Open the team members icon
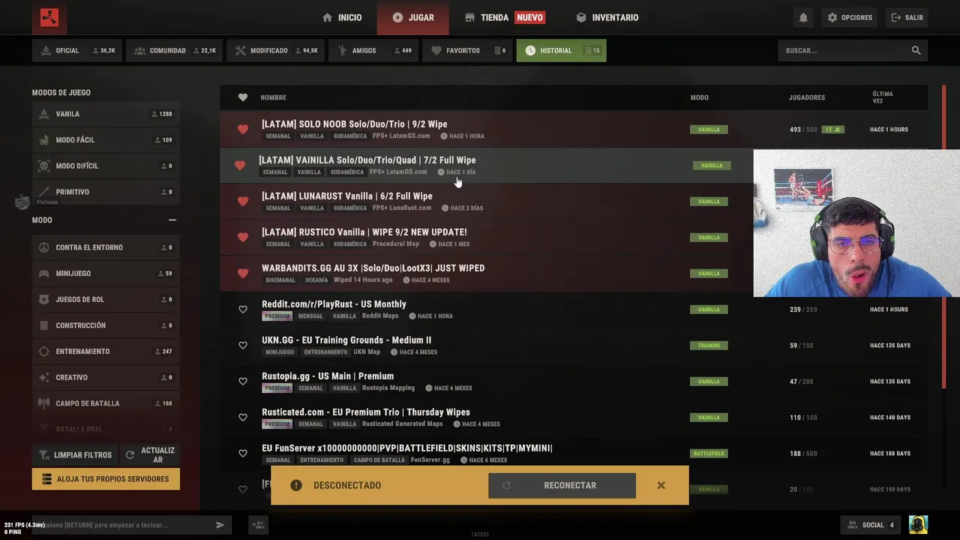The image size is (960, 540). point(258,525)
